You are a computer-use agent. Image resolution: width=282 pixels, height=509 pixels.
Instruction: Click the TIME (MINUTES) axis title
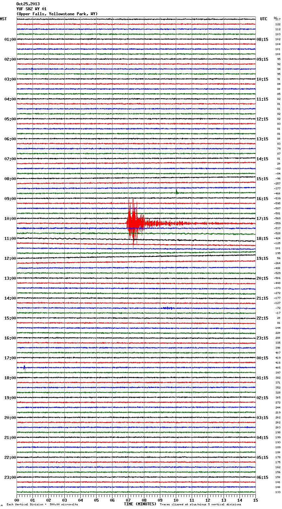[140, 504]
